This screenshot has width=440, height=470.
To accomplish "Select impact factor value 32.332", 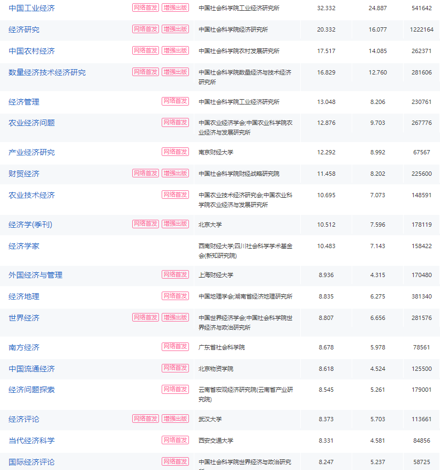I will (327, 9).
